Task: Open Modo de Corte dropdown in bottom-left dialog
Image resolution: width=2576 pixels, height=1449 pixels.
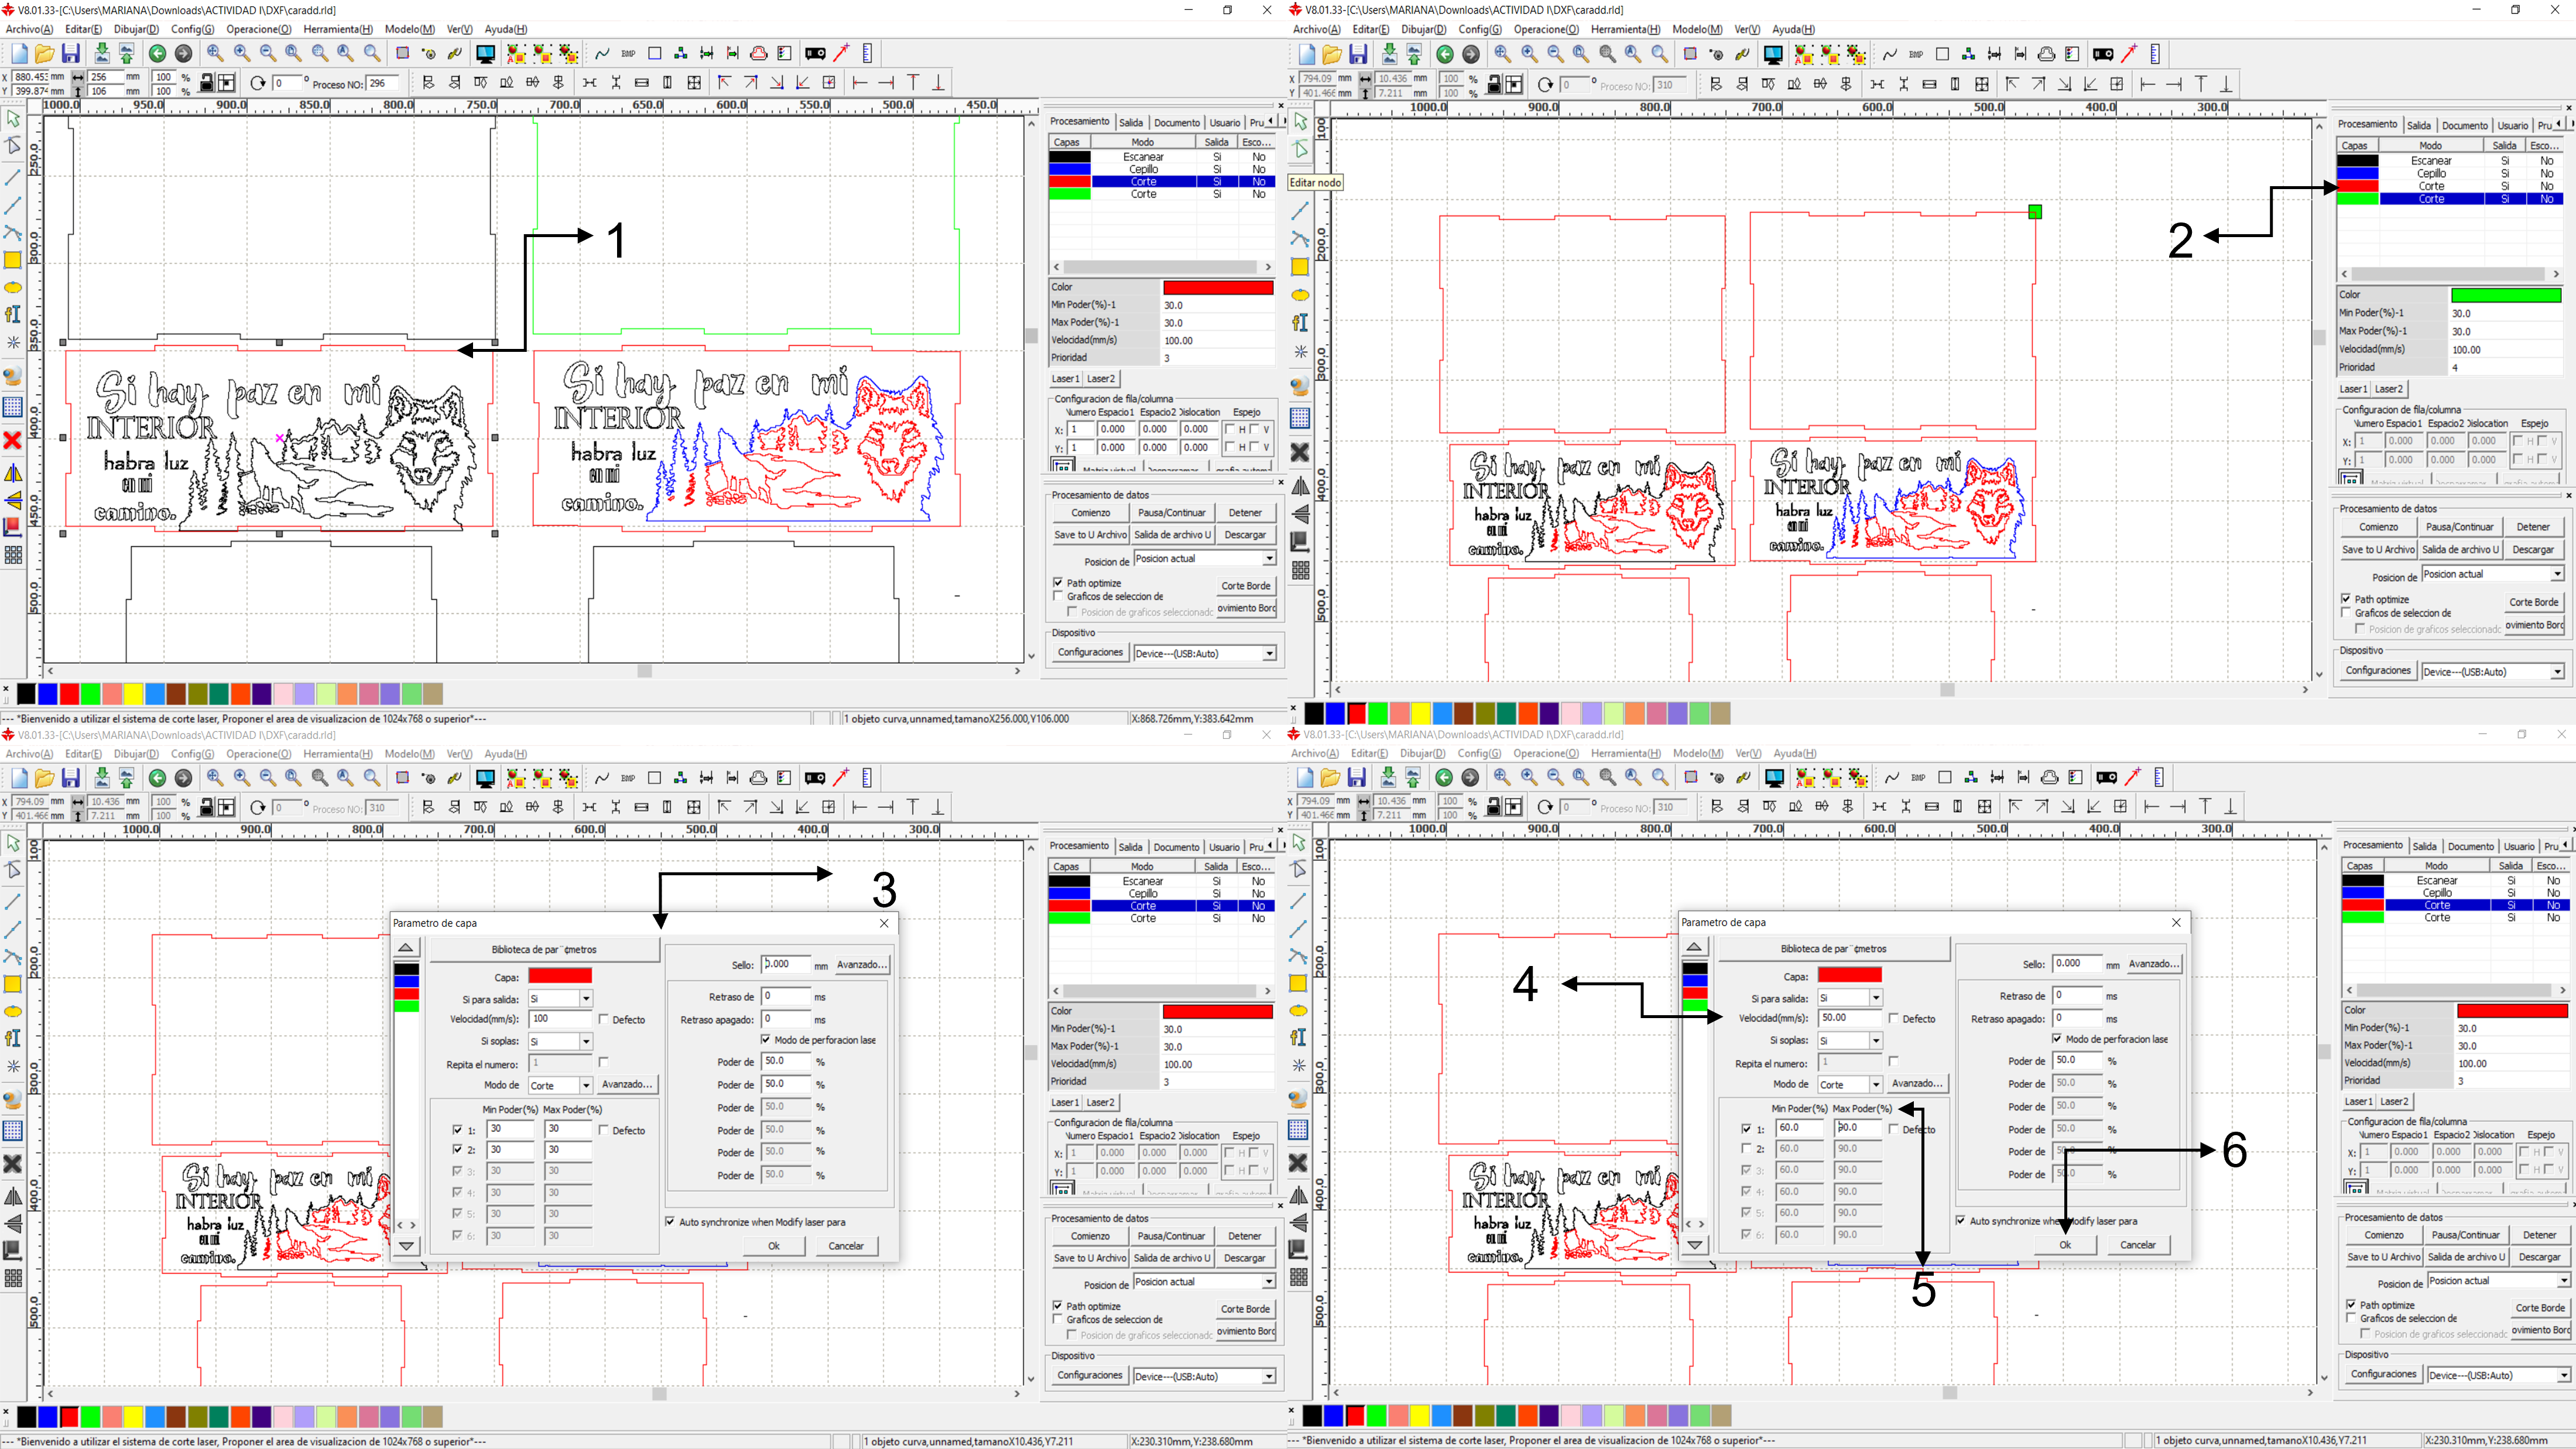Action: click(x=586, y=1085)
